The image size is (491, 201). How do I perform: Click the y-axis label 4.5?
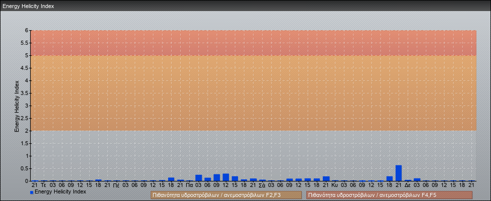25,68
